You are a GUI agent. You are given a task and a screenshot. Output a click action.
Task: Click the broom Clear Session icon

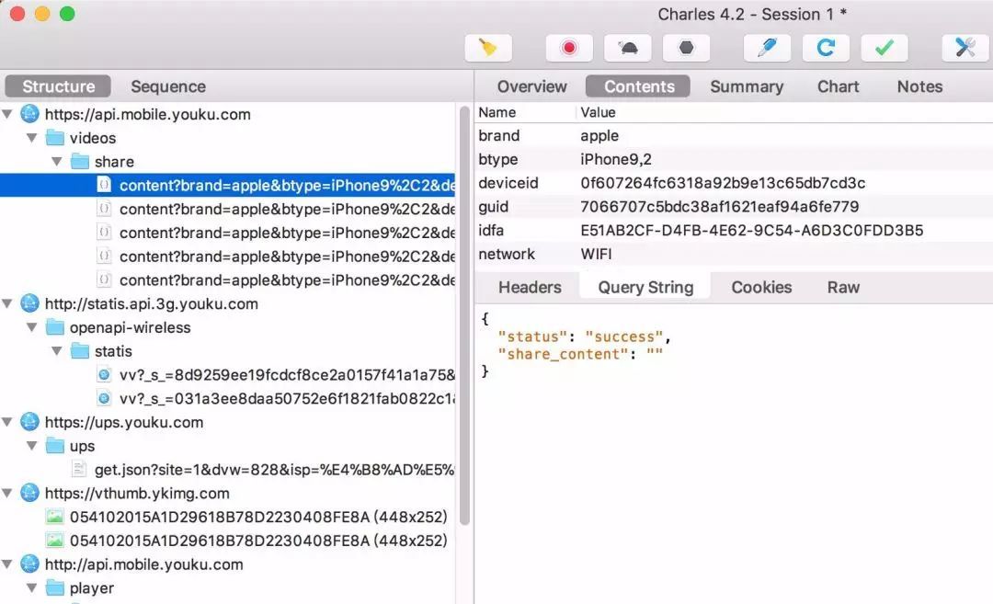coord(487,48)
